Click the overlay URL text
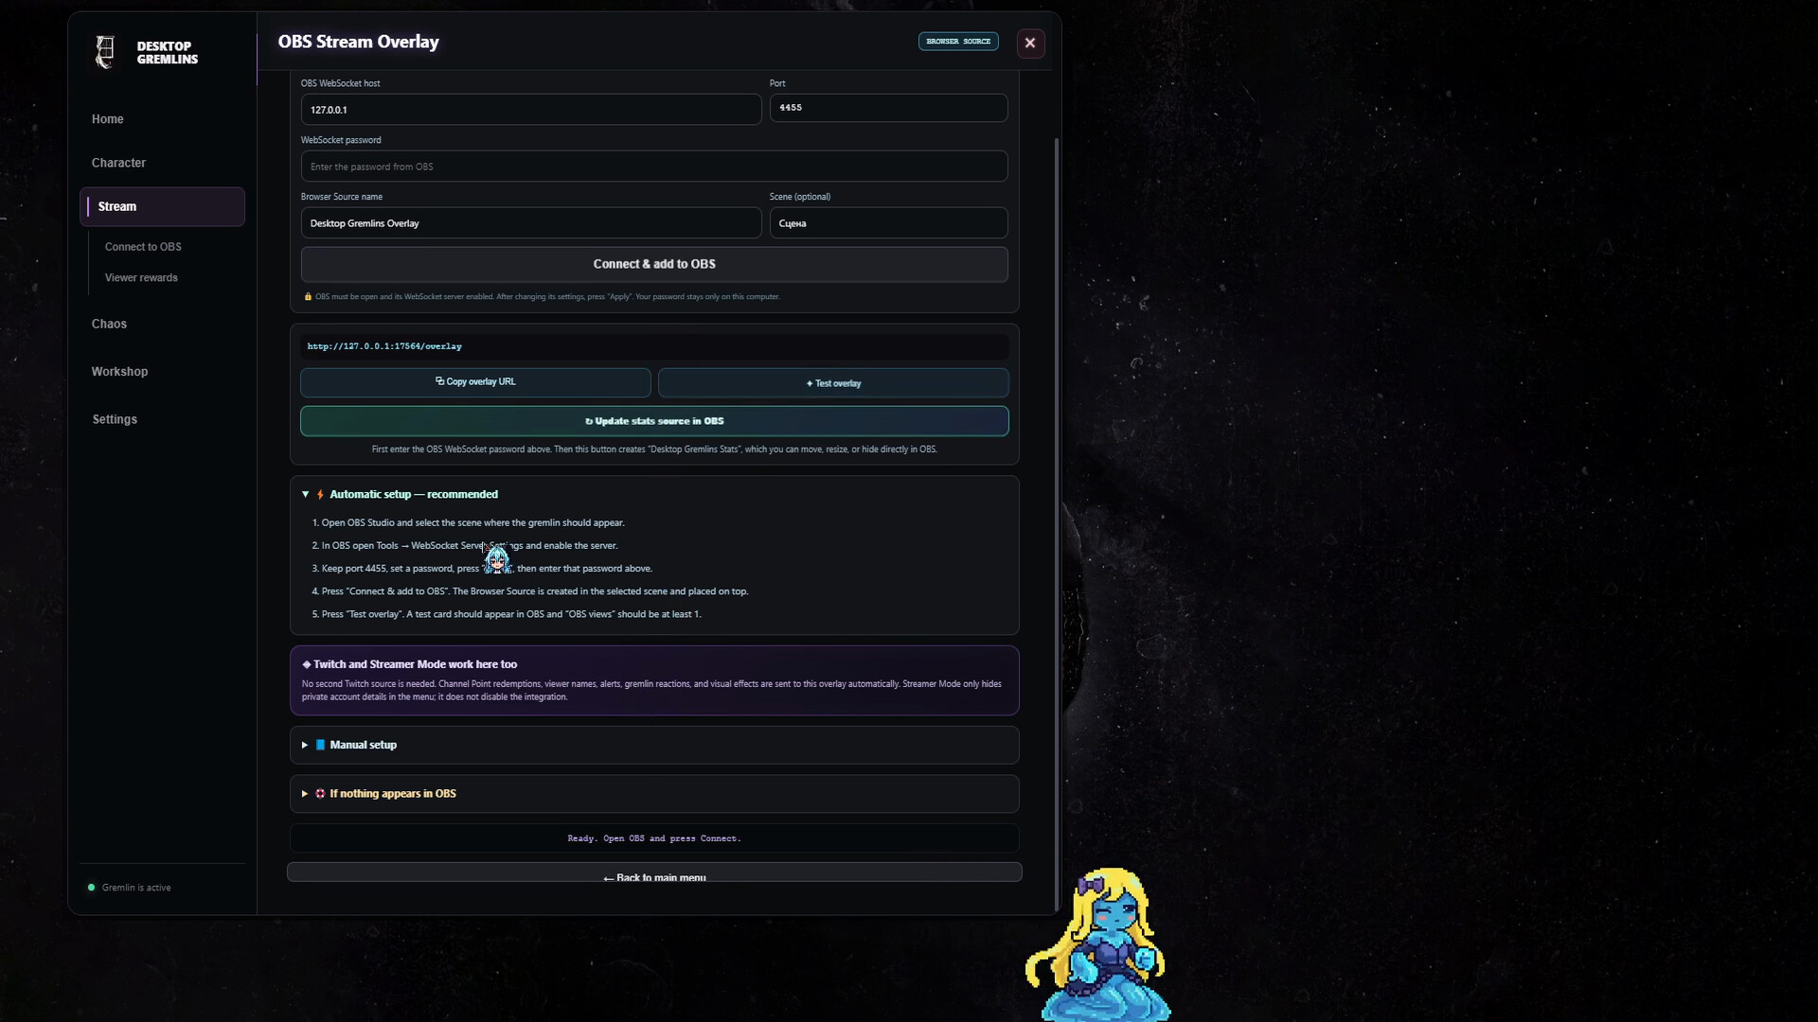Viewport: 1818px width, 1022px height. click(x=384, y=346)
